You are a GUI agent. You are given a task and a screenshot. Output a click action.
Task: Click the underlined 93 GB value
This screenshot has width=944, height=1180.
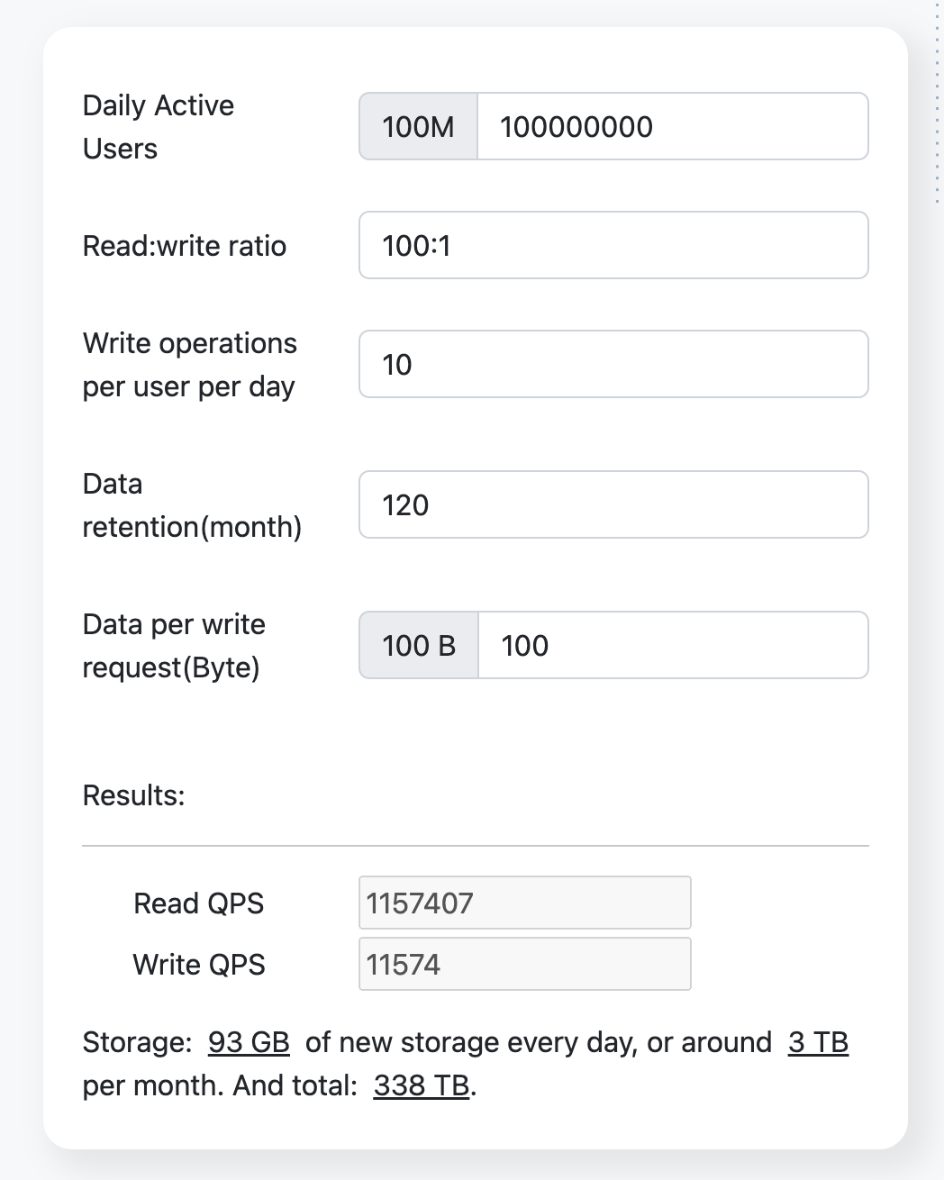click(249, 1042)
